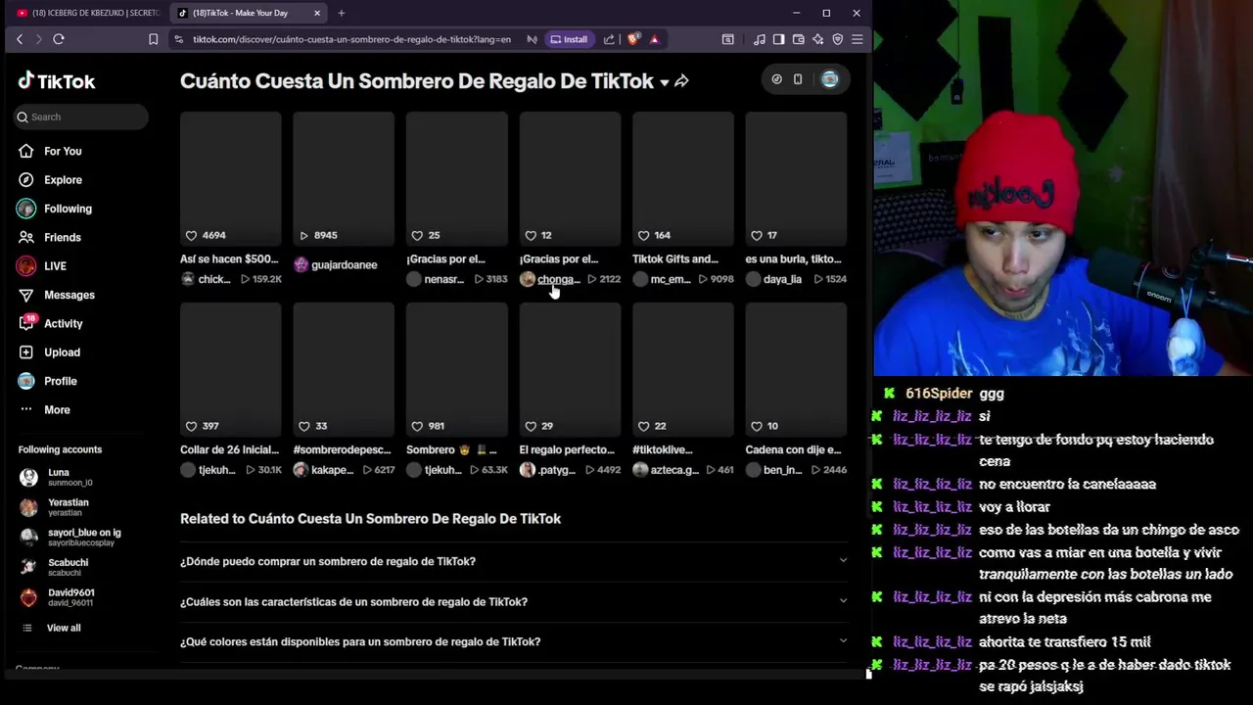Click the translate icon in address bar
The height and width of the screenshot is (705, 1253).
[532, 39]
